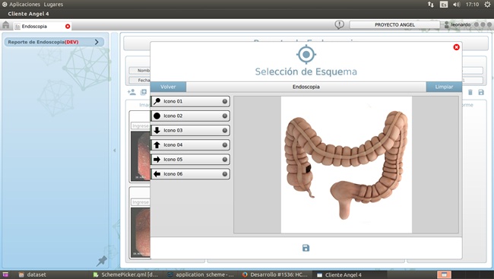Click the workspace switcher in the taskbar

click(x=444, y=274)
